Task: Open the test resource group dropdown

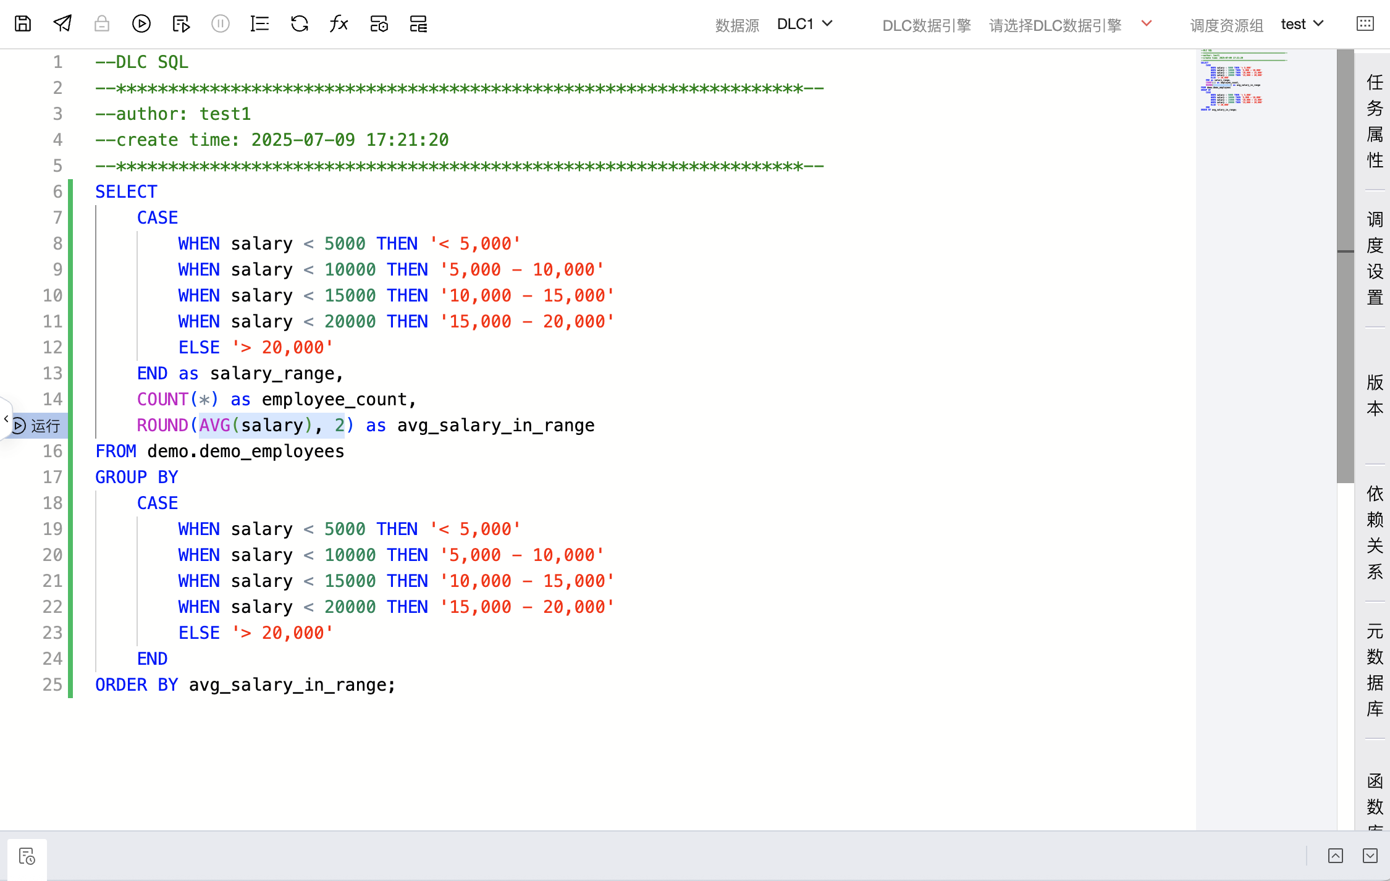Action: click(1302, 24)
